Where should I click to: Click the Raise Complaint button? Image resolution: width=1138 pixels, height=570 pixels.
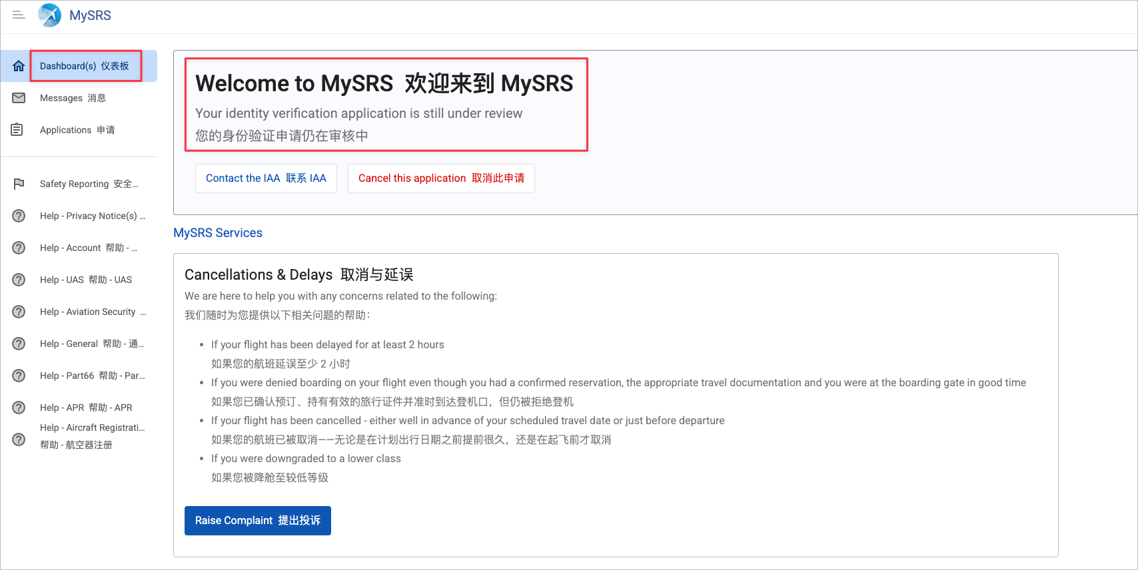pos(258,521)
